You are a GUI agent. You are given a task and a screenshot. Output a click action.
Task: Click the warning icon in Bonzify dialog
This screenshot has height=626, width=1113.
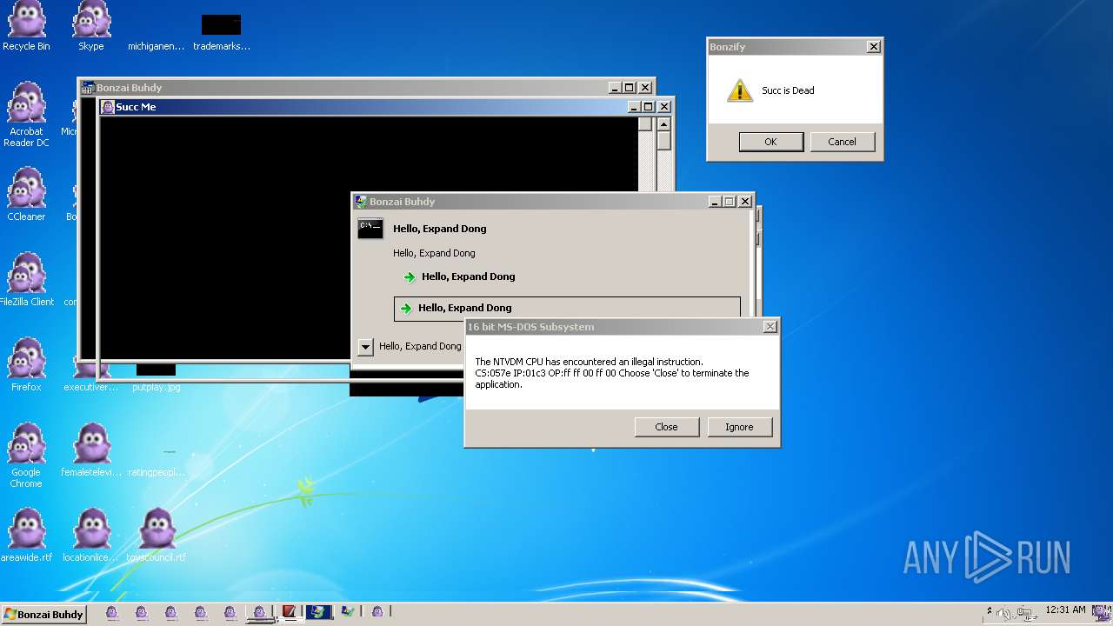click(740, 90)
